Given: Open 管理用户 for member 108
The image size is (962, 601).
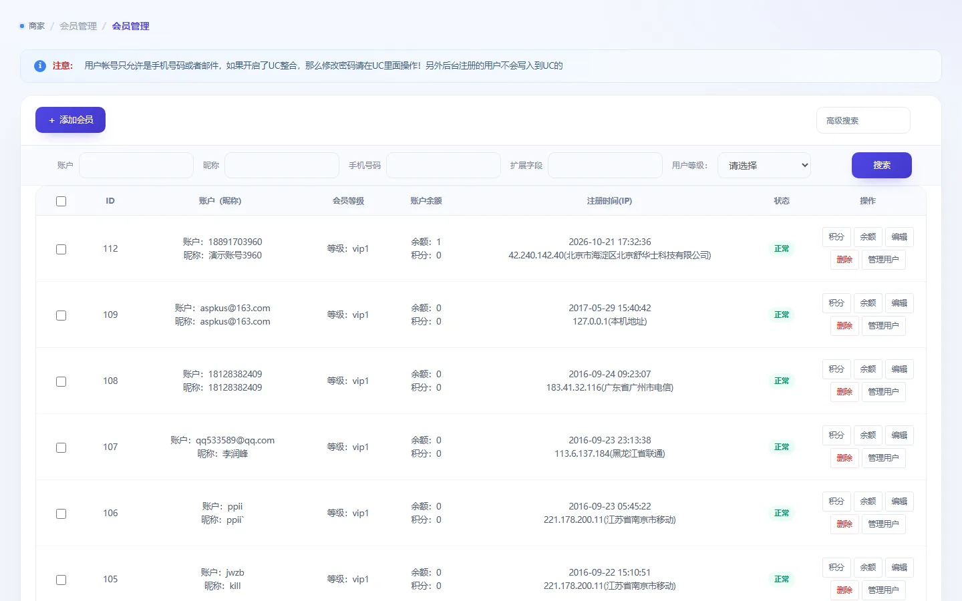Looking at the screenshot, I should (x=883, y=392).
